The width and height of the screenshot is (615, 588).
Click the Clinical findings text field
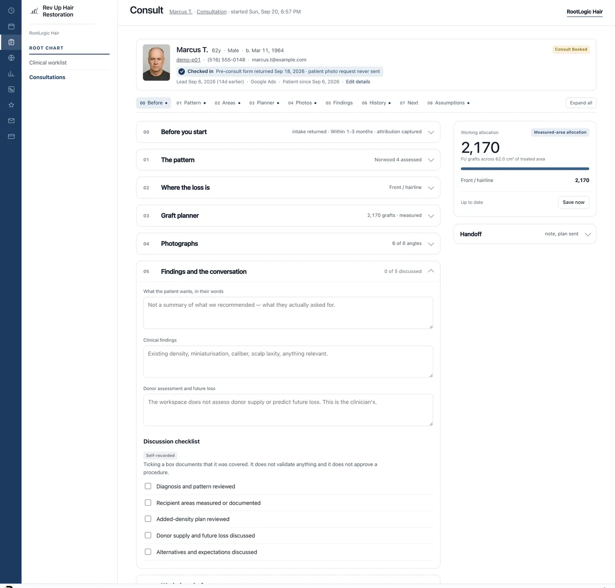point(288,362)
